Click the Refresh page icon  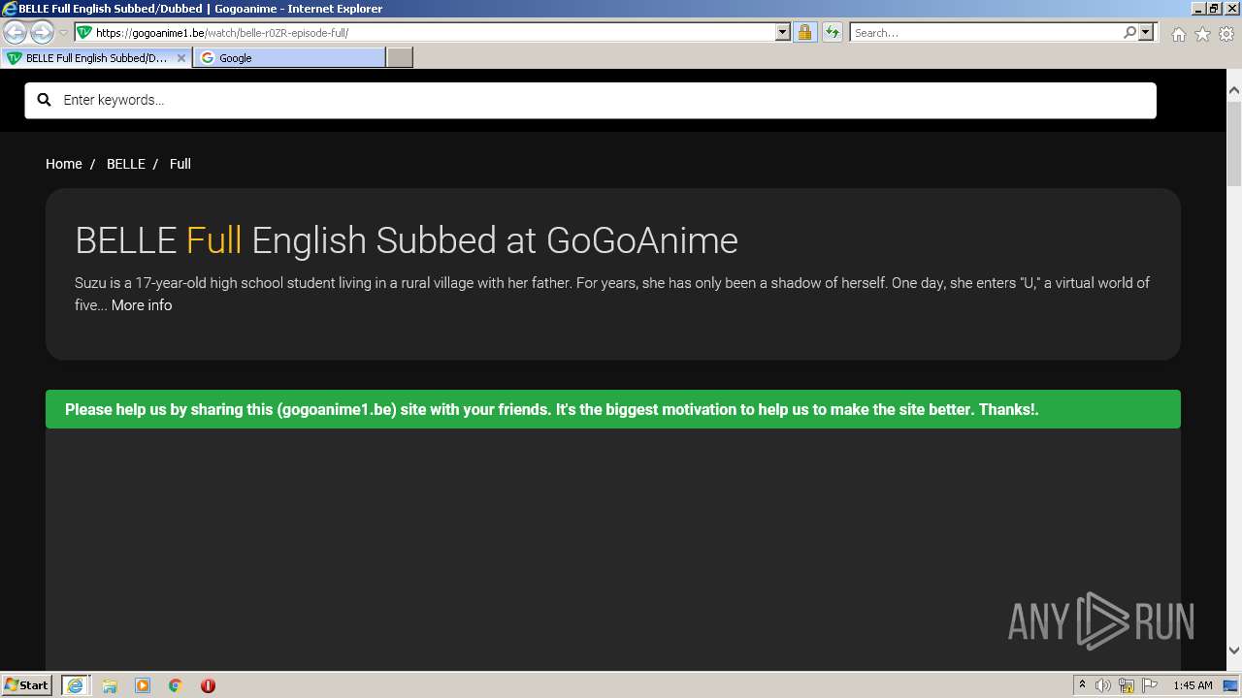pos(832,32)
